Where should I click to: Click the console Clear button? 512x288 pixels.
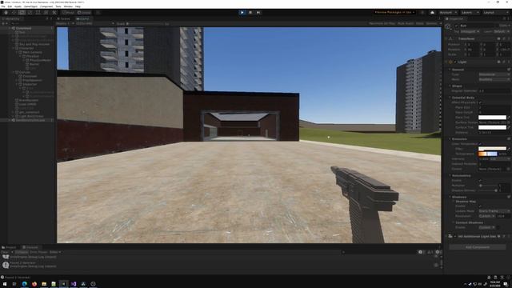pyautogui.click(x=6, y=252)
